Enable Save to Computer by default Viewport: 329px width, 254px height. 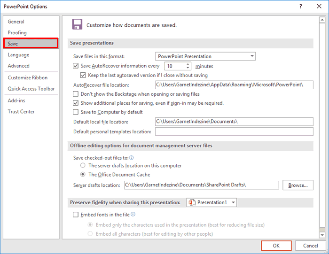point(76,112)
